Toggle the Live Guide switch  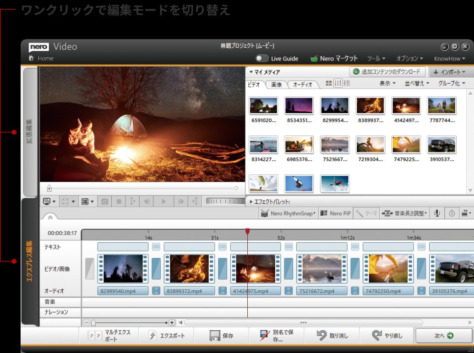(262, 59)
